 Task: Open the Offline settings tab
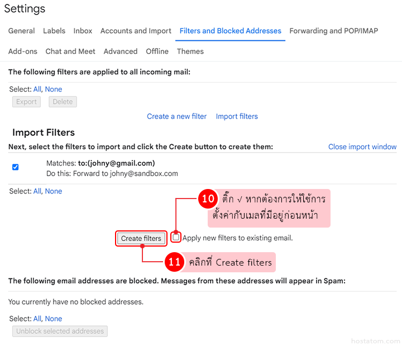point(157,51)
